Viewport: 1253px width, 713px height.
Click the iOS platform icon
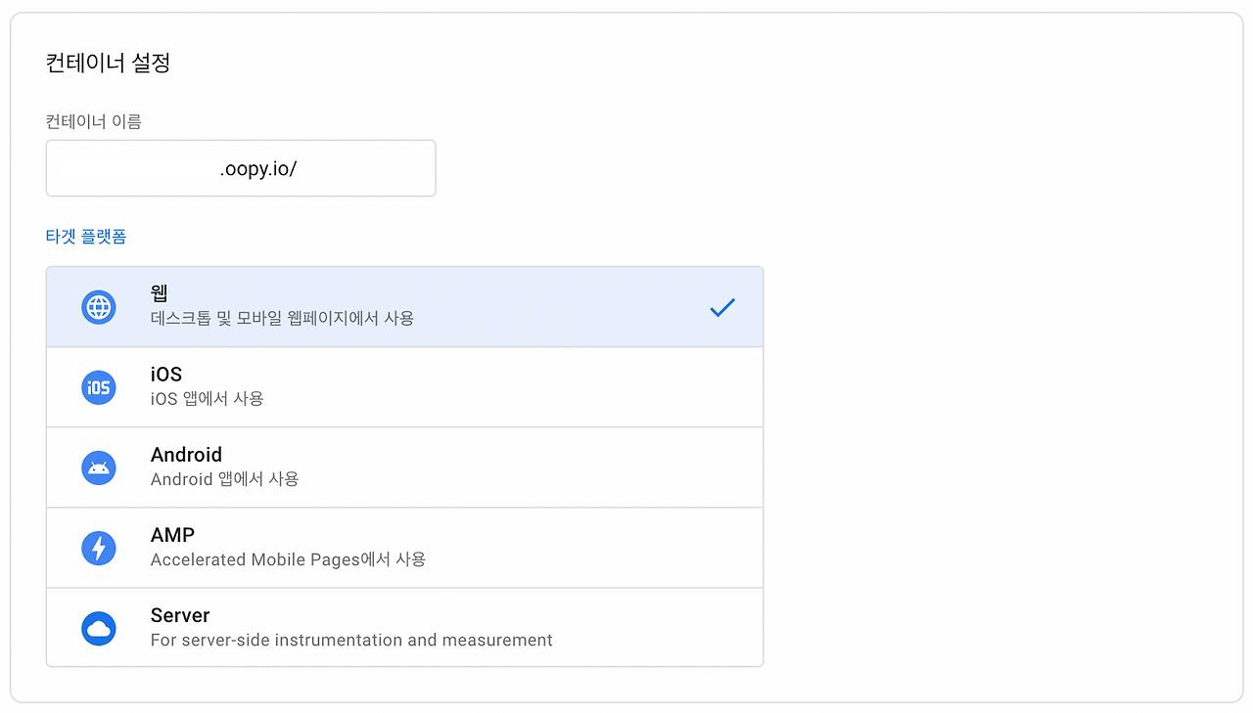pyautogui.click(x=98, y=387)
